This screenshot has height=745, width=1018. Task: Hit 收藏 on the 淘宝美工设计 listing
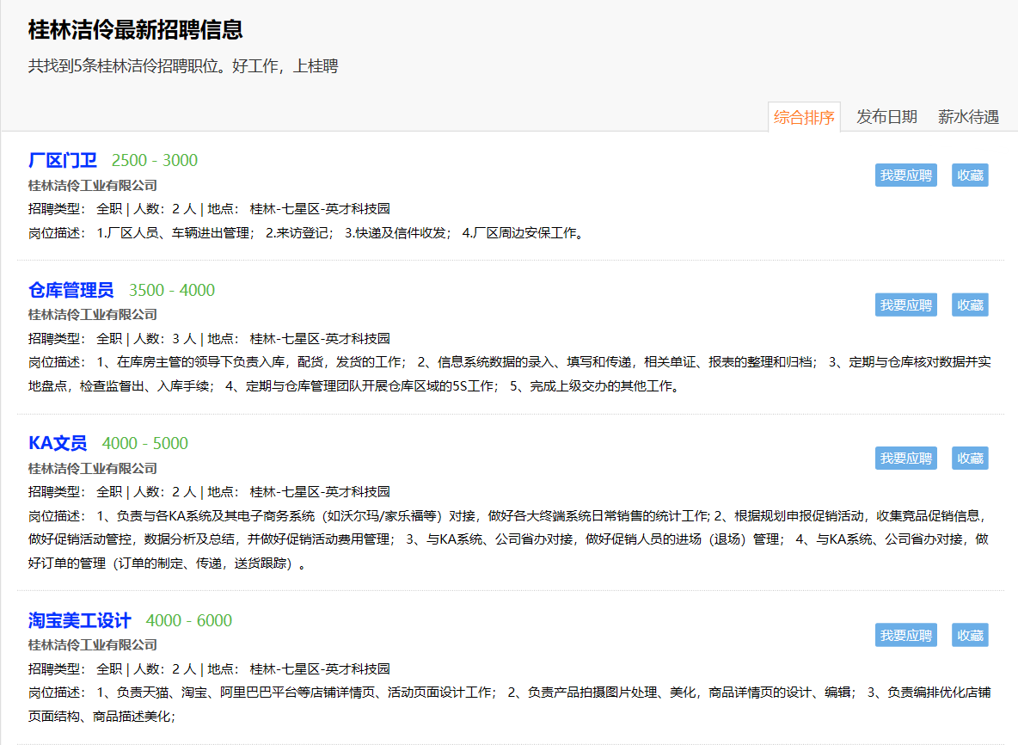click(x=970, y=636)
